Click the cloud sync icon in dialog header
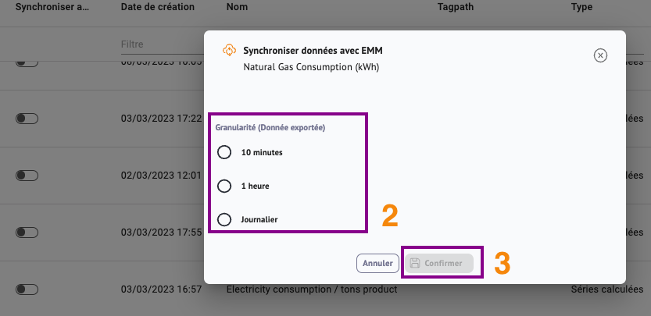This screenshot has width=651, height=316. point(229,51)
